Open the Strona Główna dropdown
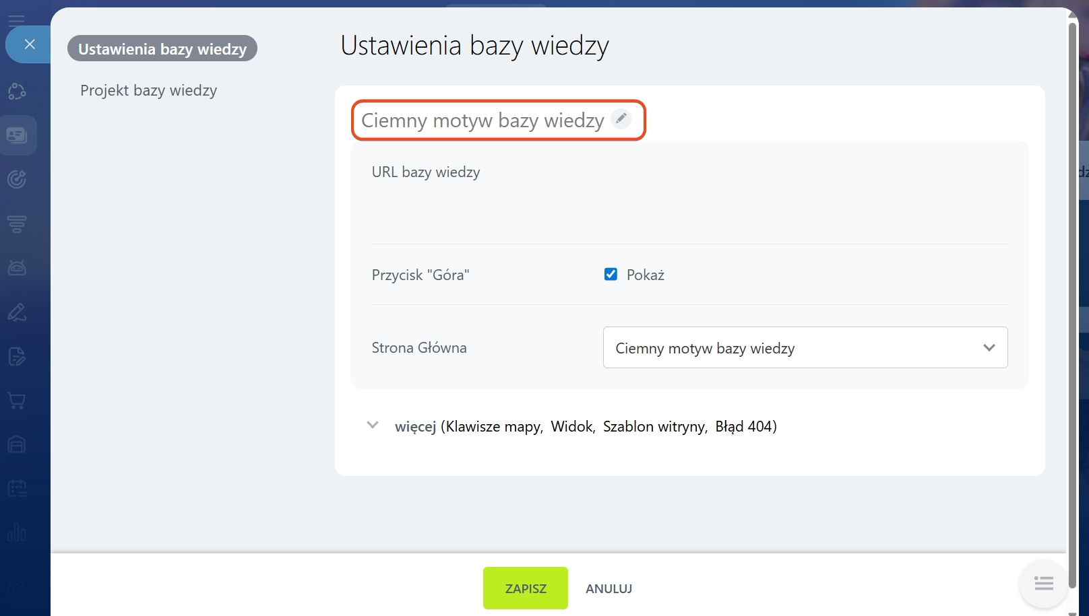Screen dimensions: 1089x616 (x=805, y=347)
